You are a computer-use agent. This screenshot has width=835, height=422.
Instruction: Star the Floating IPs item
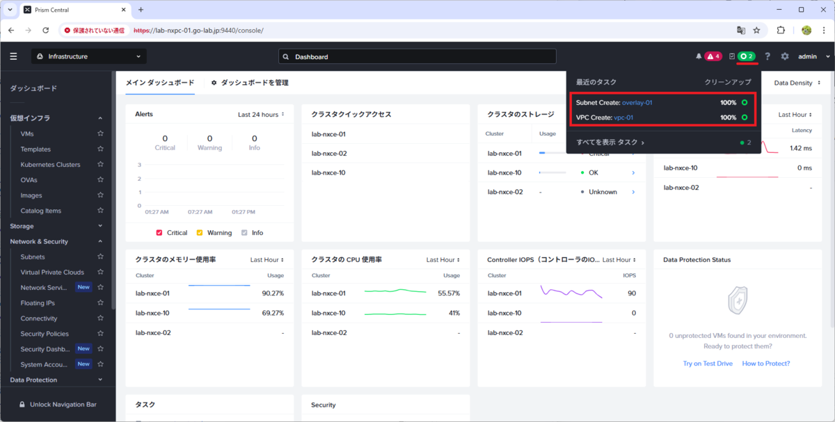(100, 303)
